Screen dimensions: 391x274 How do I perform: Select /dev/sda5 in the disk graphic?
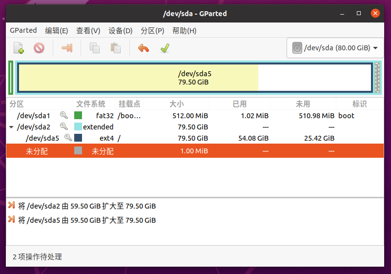tap(195, 78)
